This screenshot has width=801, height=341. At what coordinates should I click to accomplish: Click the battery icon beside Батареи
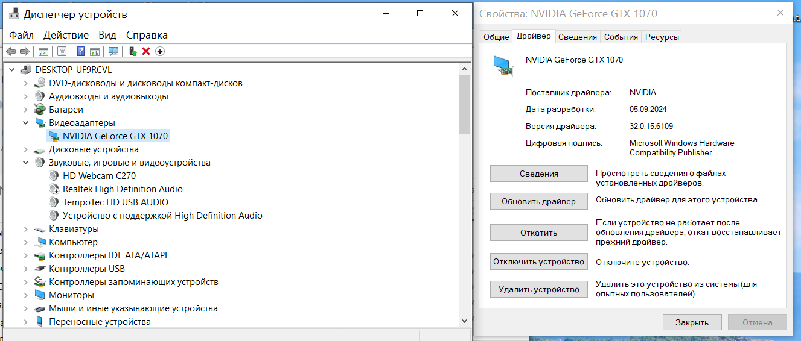pyautogui.click(x=40, y=110)
